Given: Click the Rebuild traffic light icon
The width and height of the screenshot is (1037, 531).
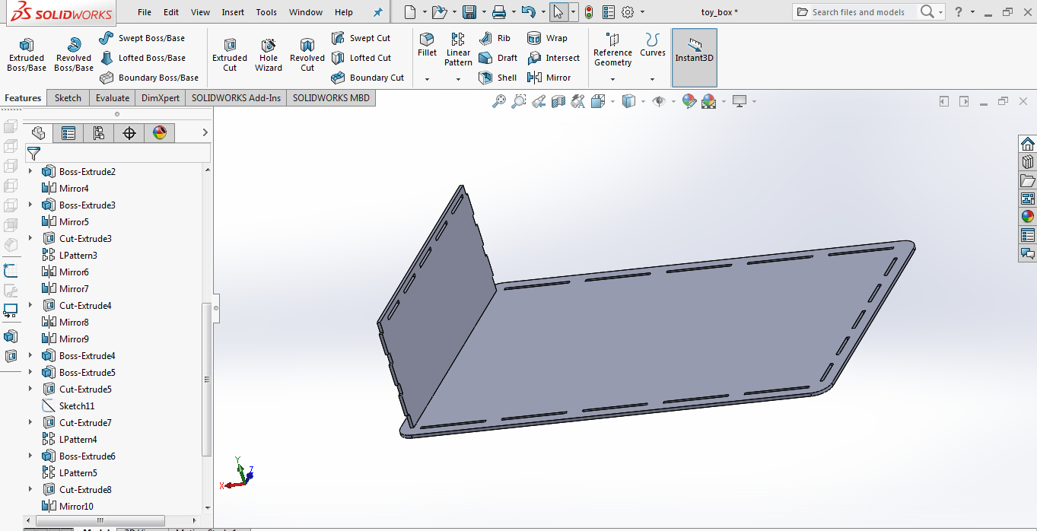Looking at the screenshot, I should 588,12.
